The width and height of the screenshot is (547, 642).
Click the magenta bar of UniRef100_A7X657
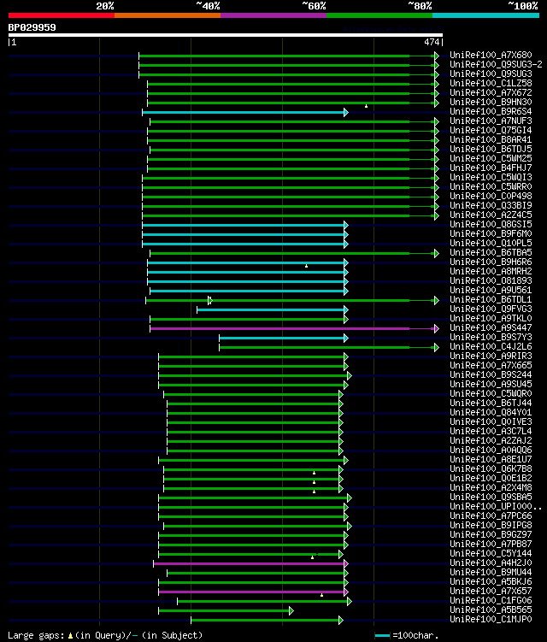pyautogui.click(x=251, y=592)
